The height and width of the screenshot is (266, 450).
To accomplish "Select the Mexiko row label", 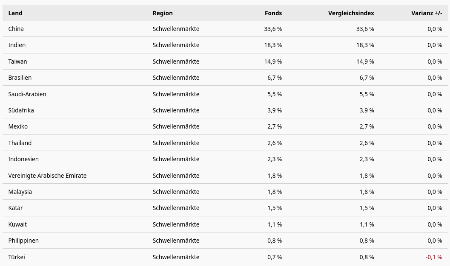I will [18, 126].
